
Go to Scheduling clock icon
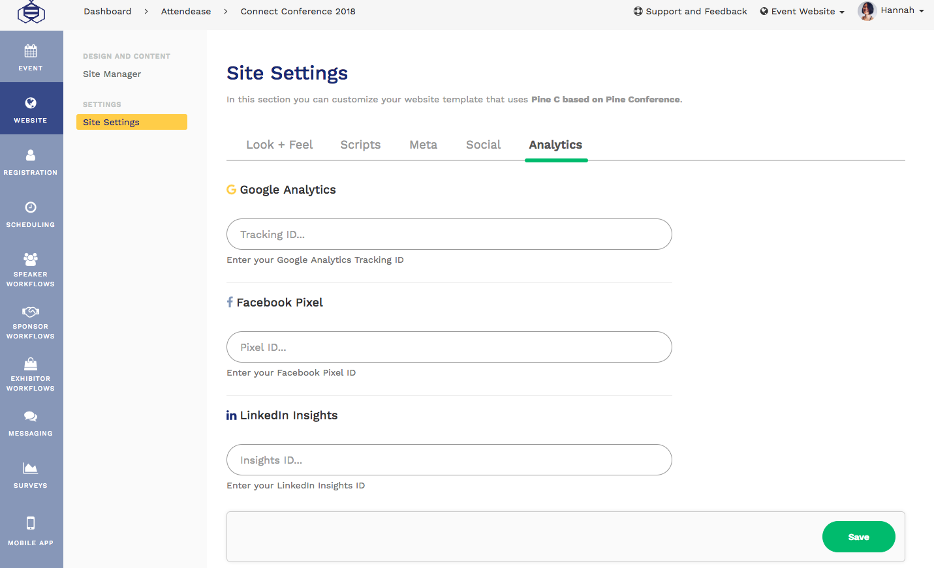[x=31, y=208]
